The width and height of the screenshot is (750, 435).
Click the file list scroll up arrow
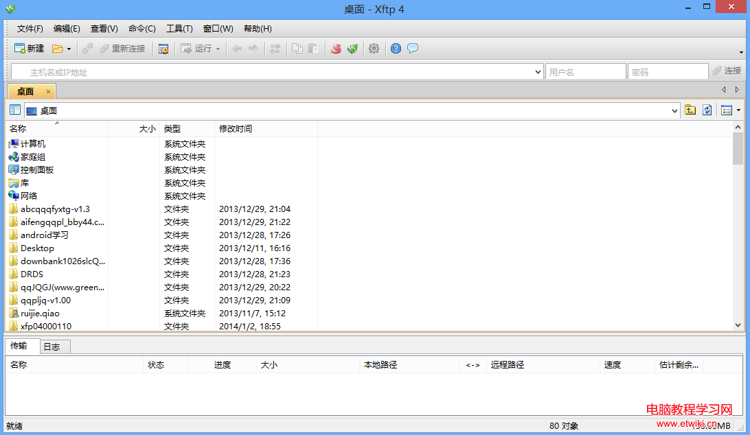(x=738, y=127)
